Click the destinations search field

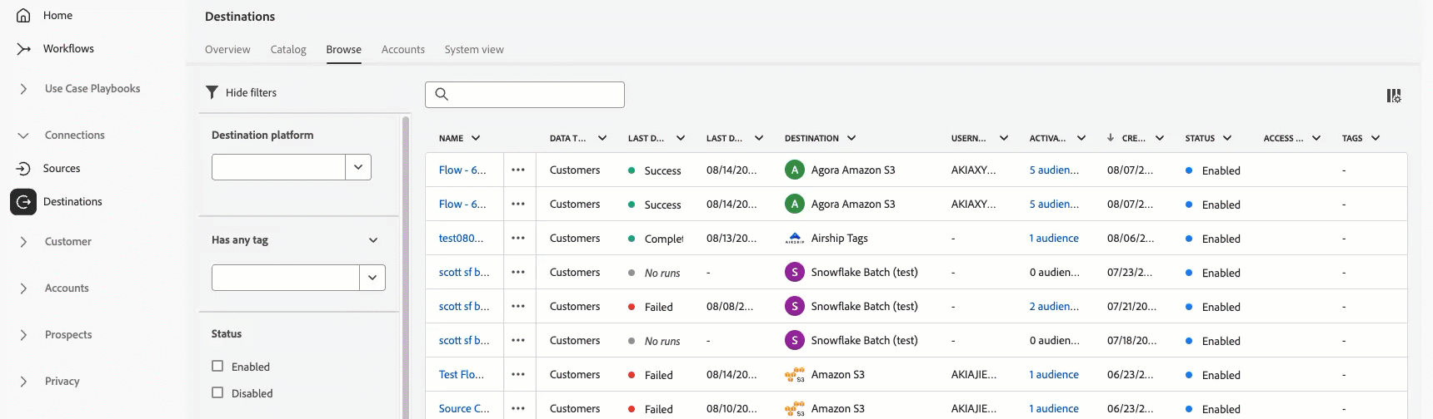533,95
